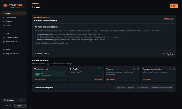182x109 pixels.
Task: Open View displays link
Action: [147, 79]
